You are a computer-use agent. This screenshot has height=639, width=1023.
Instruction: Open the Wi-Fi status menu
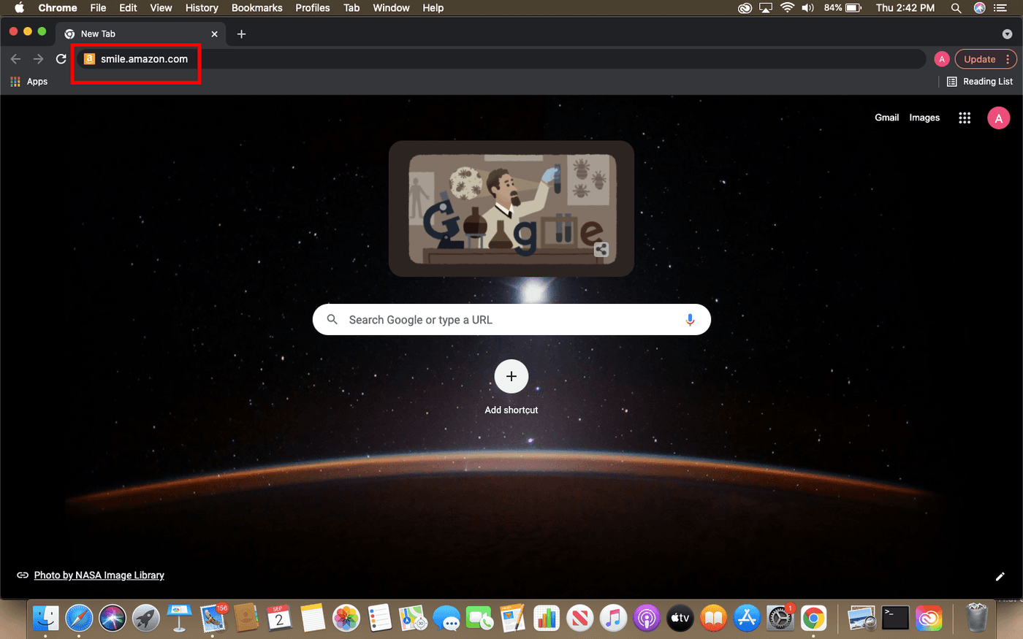[x=787, y=8]
